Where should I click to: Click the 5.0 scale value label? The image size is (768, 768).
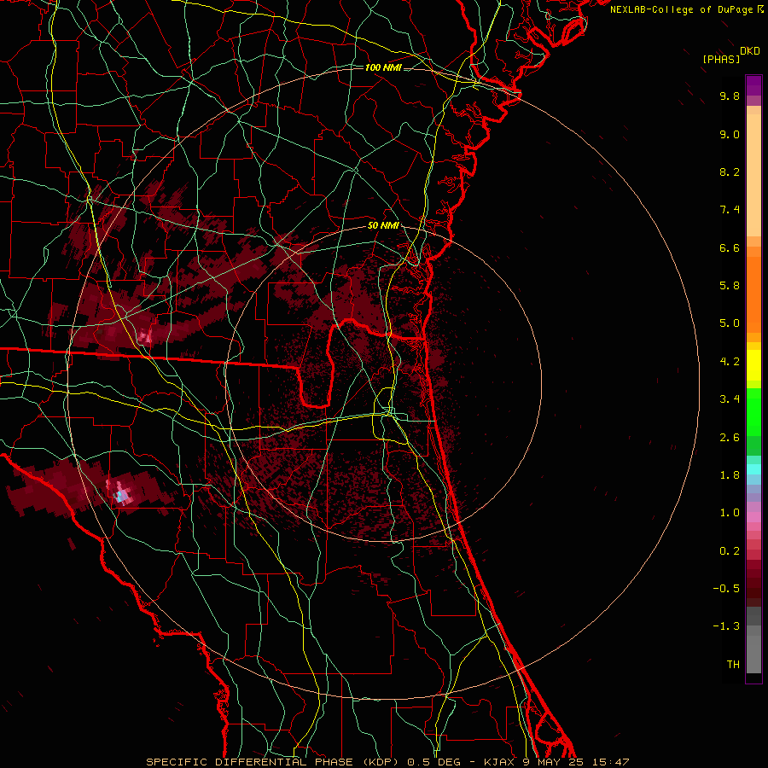pyautogui.click(x=730, y=323)
